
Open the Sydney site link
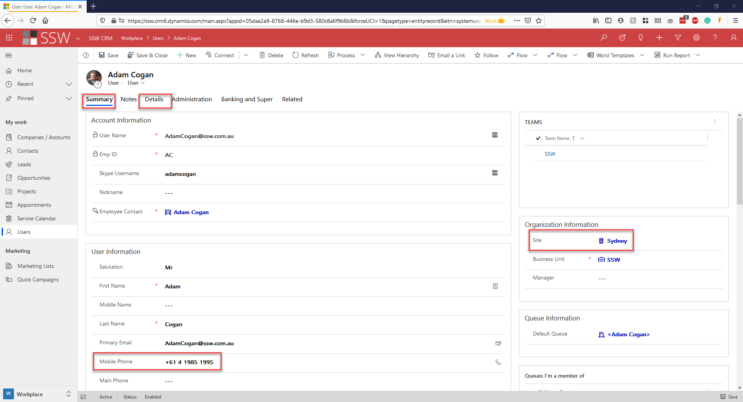(x=616, y=241)
